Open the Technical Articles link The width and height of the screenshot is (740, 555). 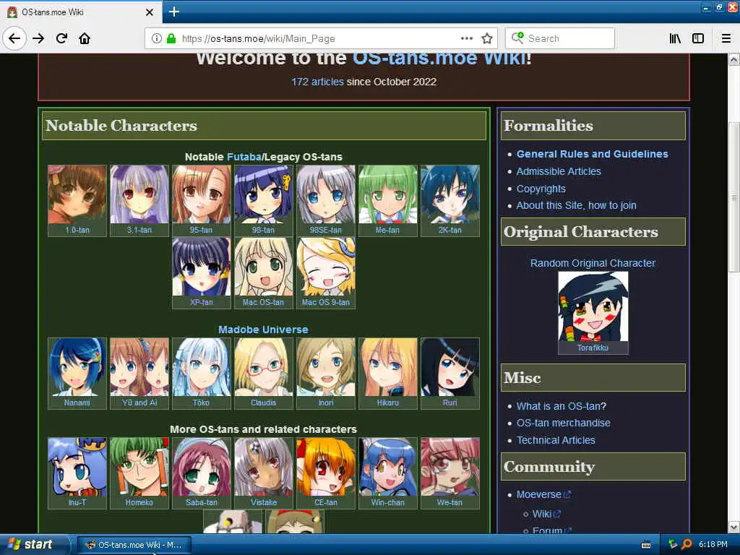tap(556, 440)
